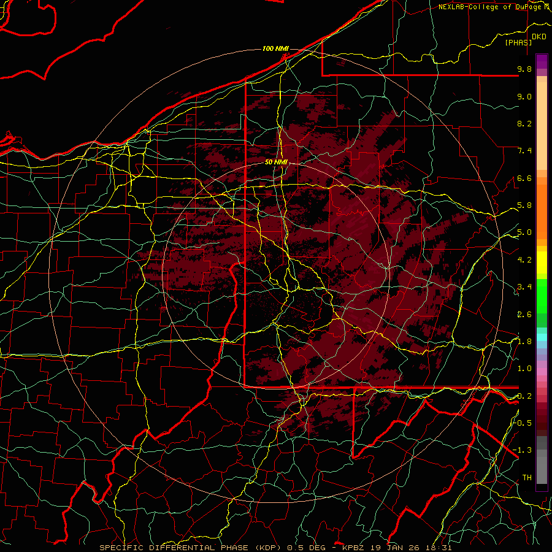
Task: Click the bright green segment of the color bar
Action: pyautogui.click(x=542, y=296)
